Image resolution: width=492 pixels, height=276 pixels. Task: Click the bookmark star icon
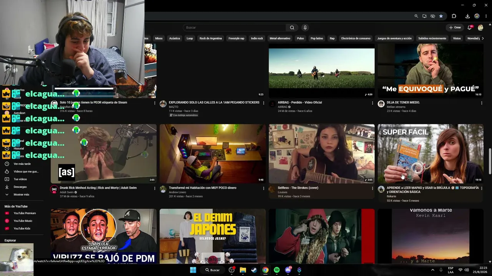point(441,16)
